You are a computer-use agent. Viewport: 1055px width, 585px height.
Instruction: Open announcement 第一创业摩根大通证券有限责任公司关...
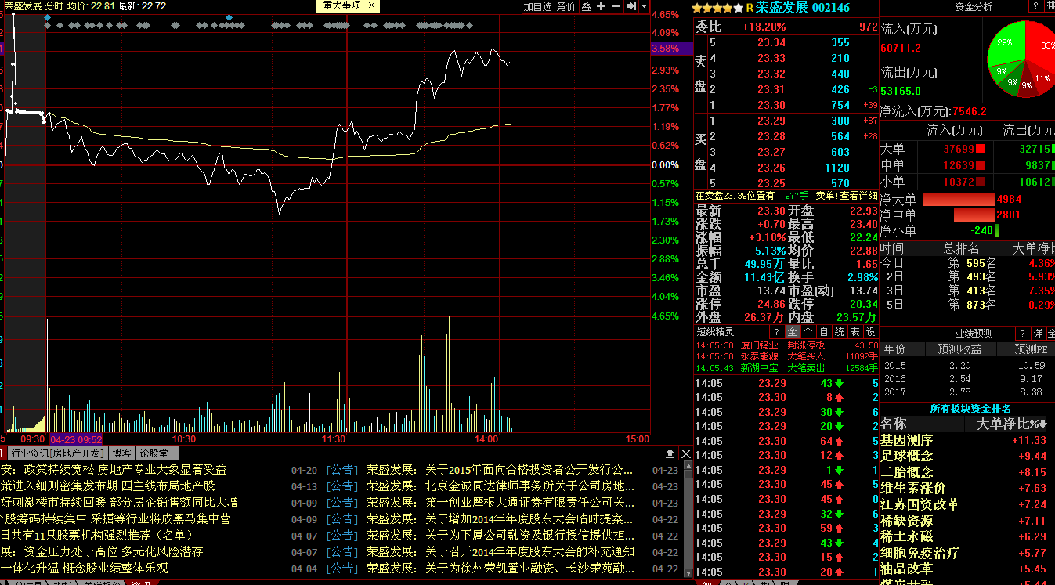529,503
